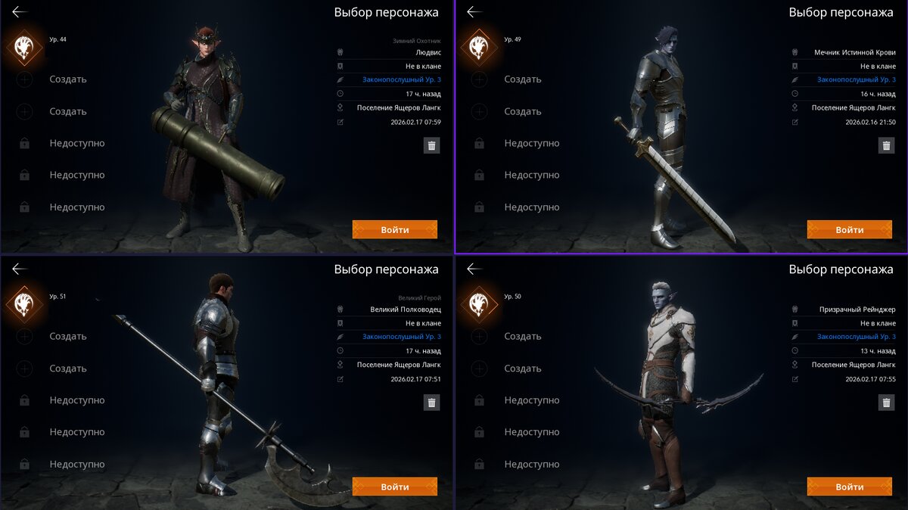Image resolution: width=908 pixels, height=510 pixels.
Task: Click the back arrow above the Ур. 44 emblem
Action: pos(20,12)
